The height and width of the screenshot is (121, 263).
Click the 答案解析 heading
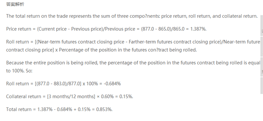point(15,4)
